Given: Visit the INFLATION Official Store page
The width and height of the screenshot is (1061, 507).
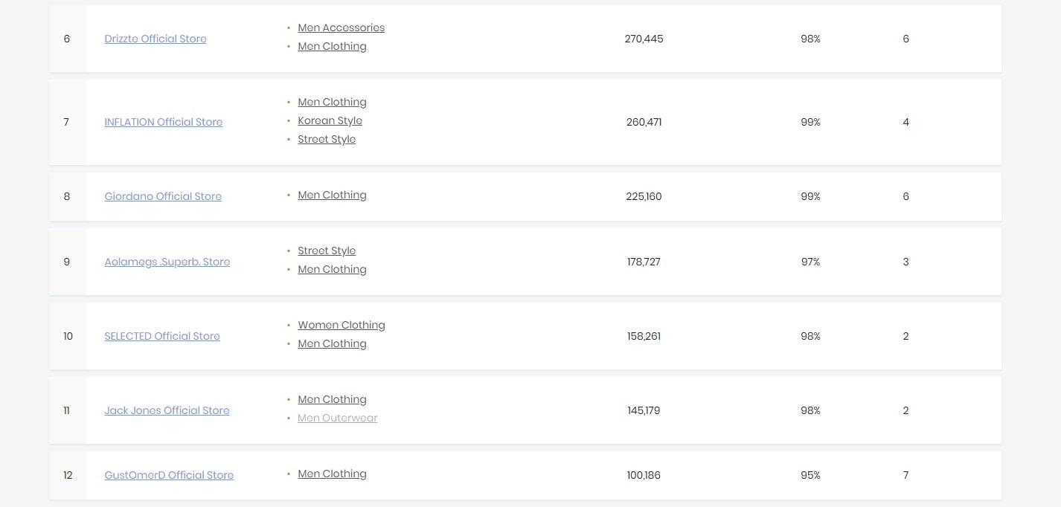Looking at the screenshot, I should pos(164,122).
